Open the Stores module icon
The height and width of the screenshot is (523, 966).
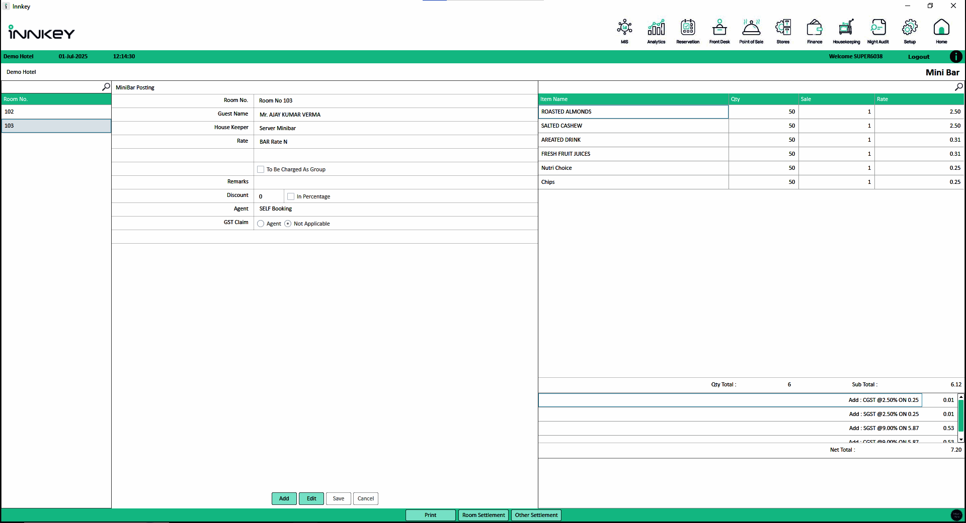(783, 32)
